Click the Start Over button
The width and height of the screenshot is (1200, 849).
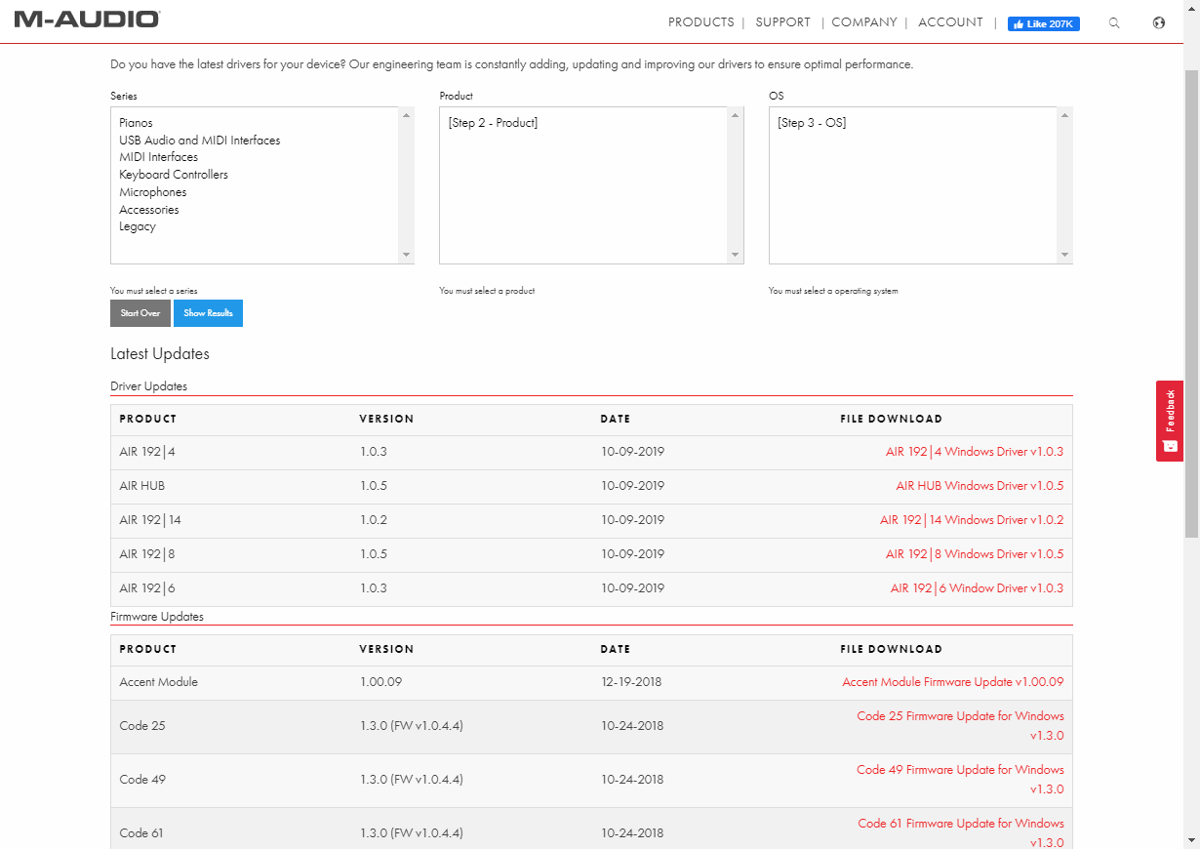coord(140,313)
